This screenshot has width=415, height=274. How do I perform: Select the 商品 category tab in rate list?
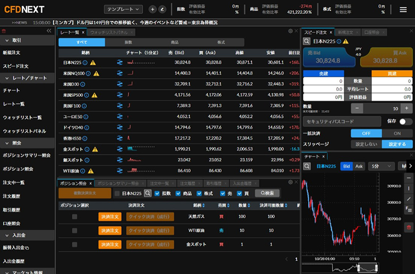point(175,42)
